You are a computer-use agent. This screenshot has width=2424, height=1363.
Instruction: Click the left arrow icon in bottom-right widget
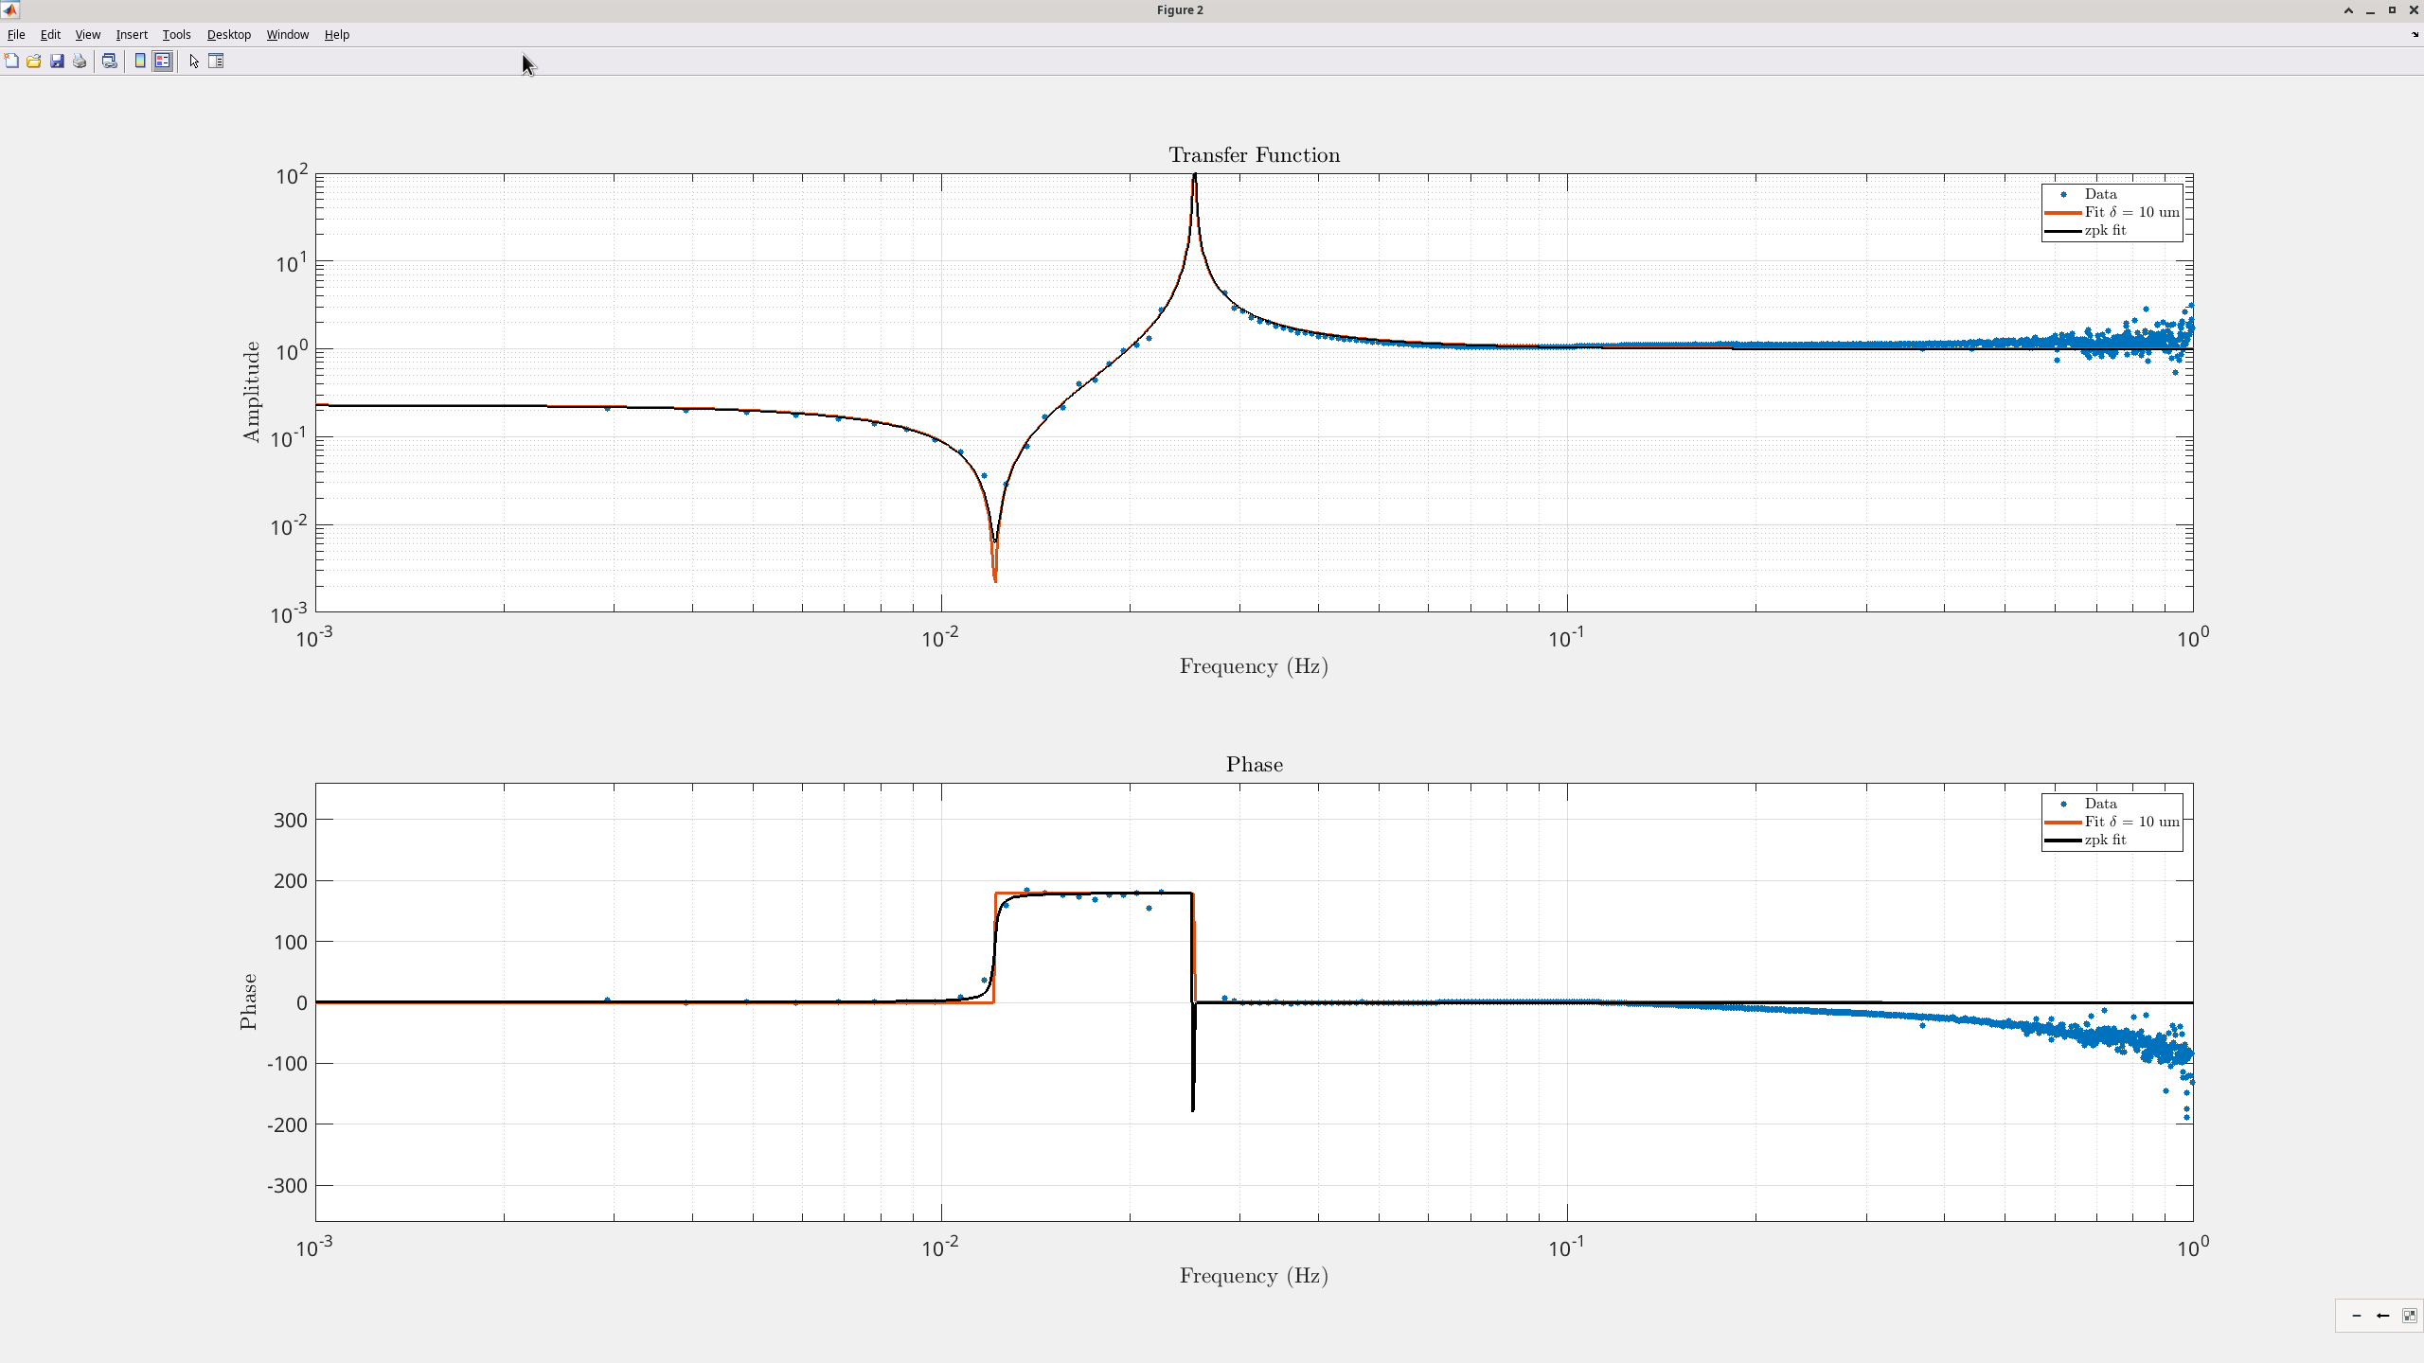[2383, 1316]
